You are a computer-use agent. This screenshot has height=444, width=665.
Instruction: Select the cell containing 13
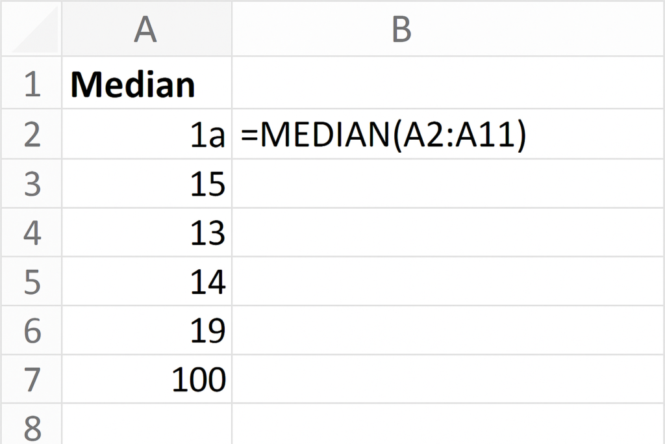point(146,233)
